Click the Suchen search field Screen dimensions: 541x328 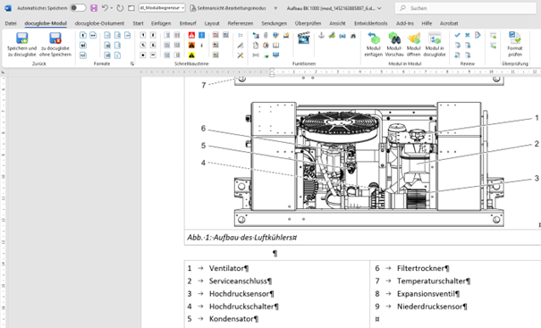pos(466,8)
